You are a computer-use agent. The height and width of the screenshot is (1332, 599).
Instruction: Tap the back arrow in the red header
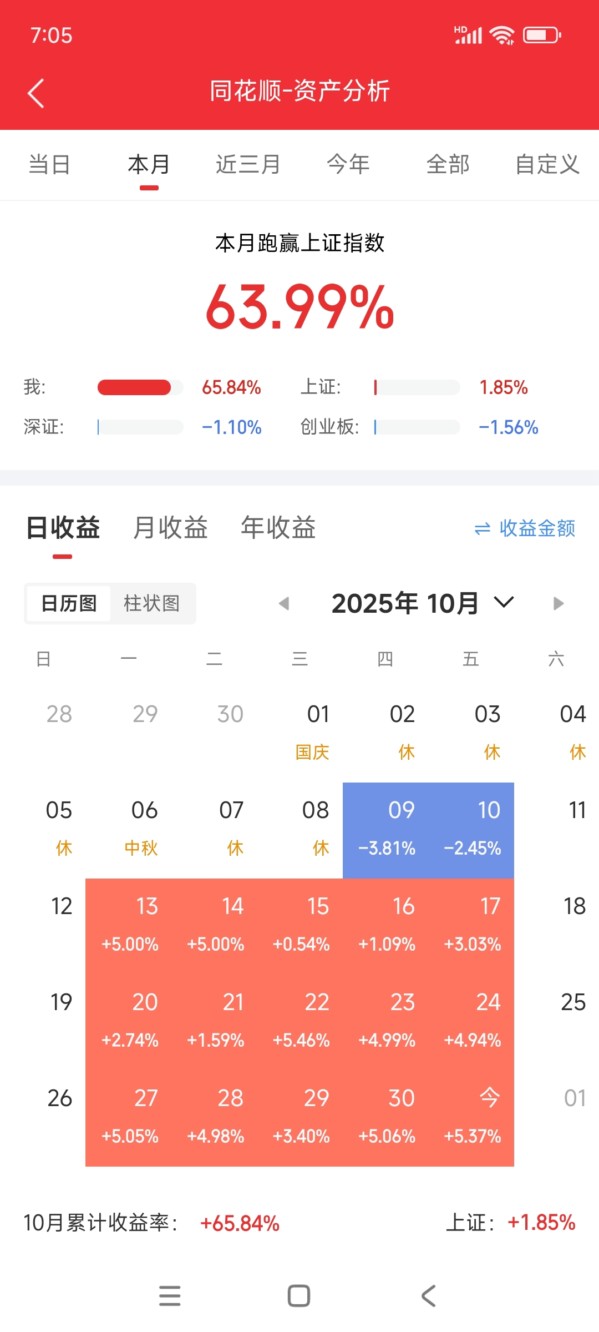coord(36,93)
